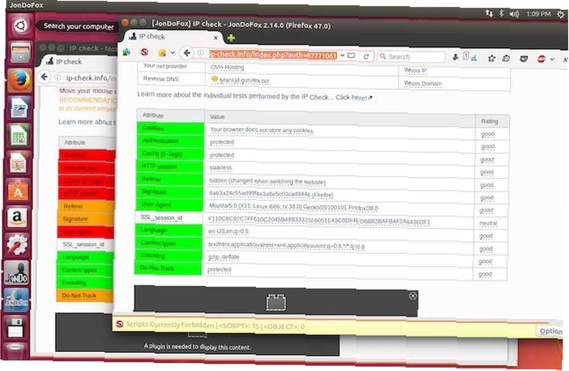
Task: Open LibreOffice Writer from the dock
Action: pyautogui.click(x=19, y=107)
